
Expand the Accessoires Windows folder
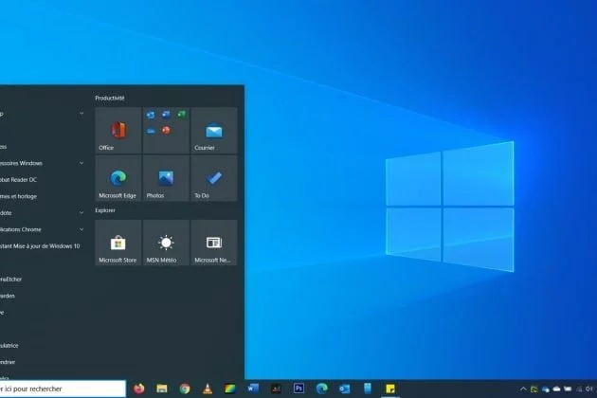pos(38,163)
